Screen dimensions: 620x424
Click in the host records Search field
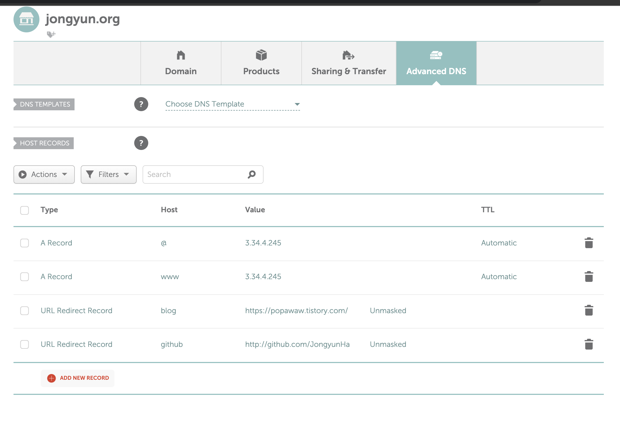(x=194, y=175)
